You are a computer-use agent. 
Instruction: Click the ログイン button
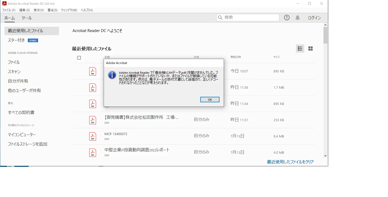[314, 18]
